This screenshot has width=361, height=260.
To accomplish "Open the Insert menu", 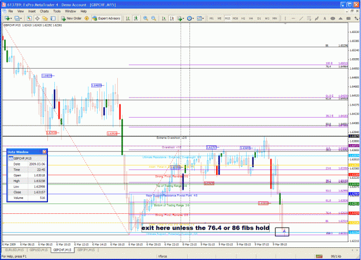I will [x=32, y=11].
